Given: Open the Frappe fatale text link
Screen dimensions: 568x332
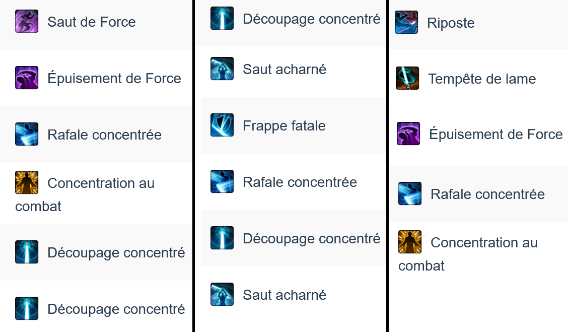Looking at the screenshot, I should point(284,126).
